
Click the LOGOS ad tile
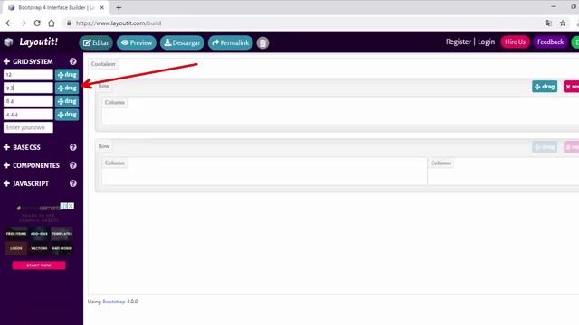16,248
